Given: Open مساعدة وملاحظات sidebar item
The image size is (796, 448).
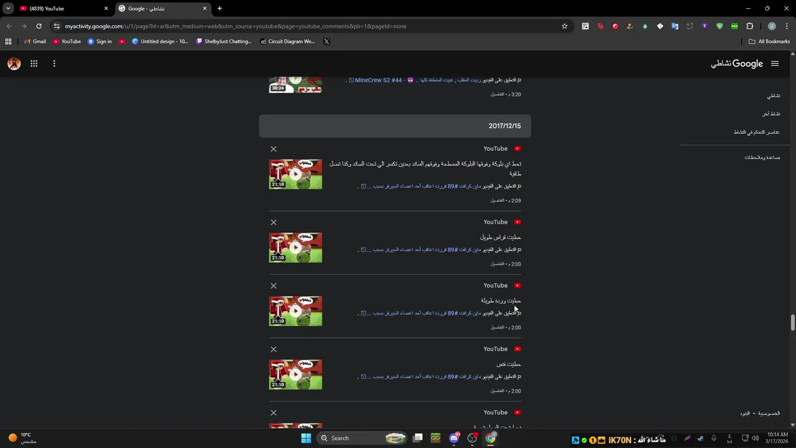Looking at the screenshot, I should click(x=762, y=157).
